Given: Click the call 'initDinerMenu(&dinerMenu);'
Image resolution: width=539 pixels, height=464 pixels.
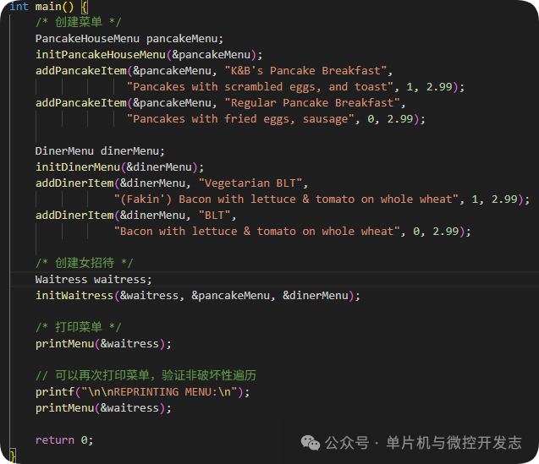Looking at the screenshot, I should click(x=120, y=167).
